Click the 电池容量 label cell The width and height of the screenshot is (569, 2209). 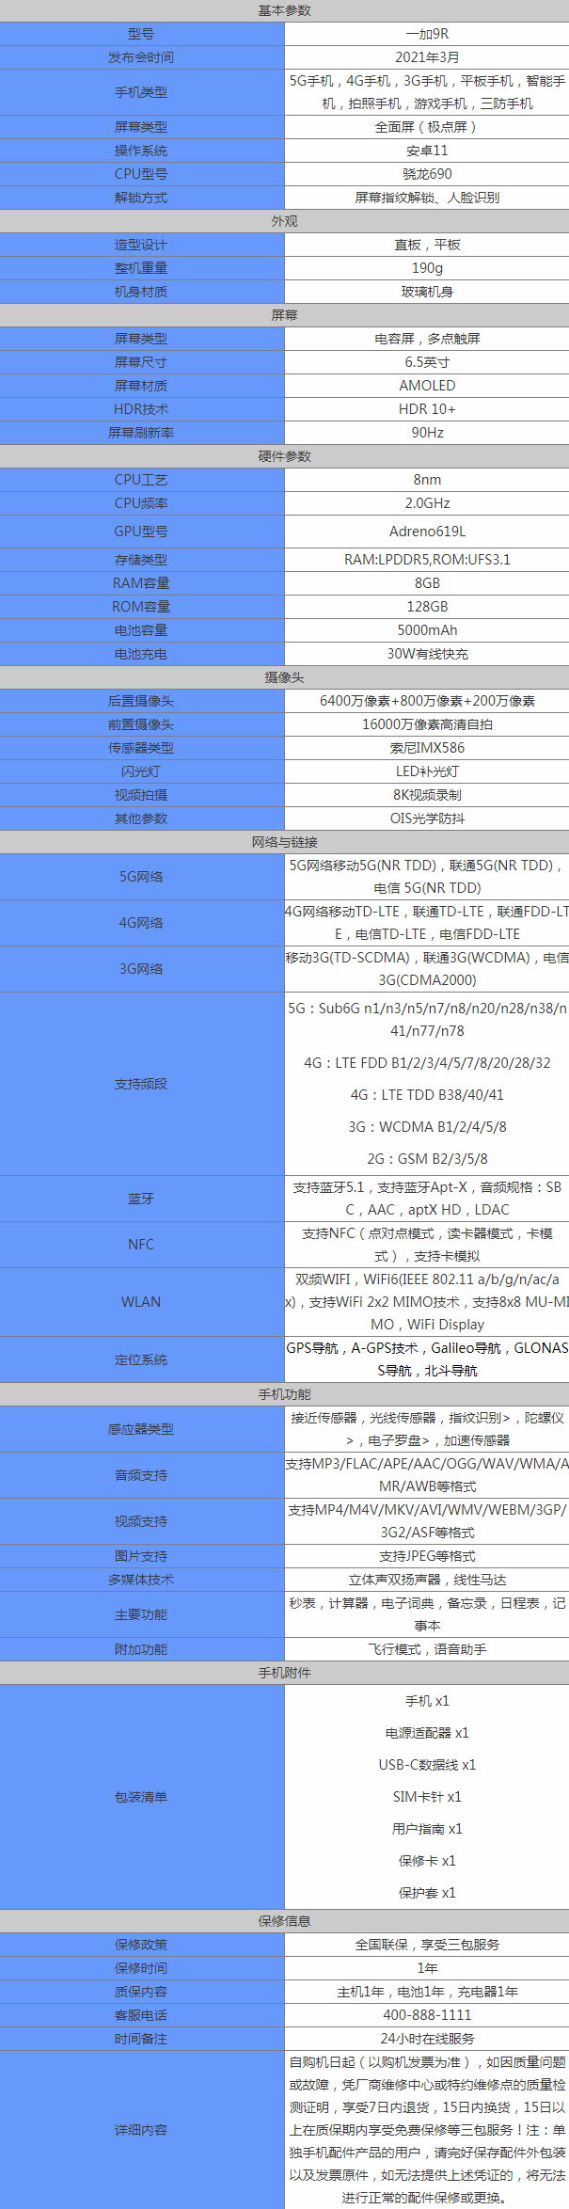[x=141, y=630]
